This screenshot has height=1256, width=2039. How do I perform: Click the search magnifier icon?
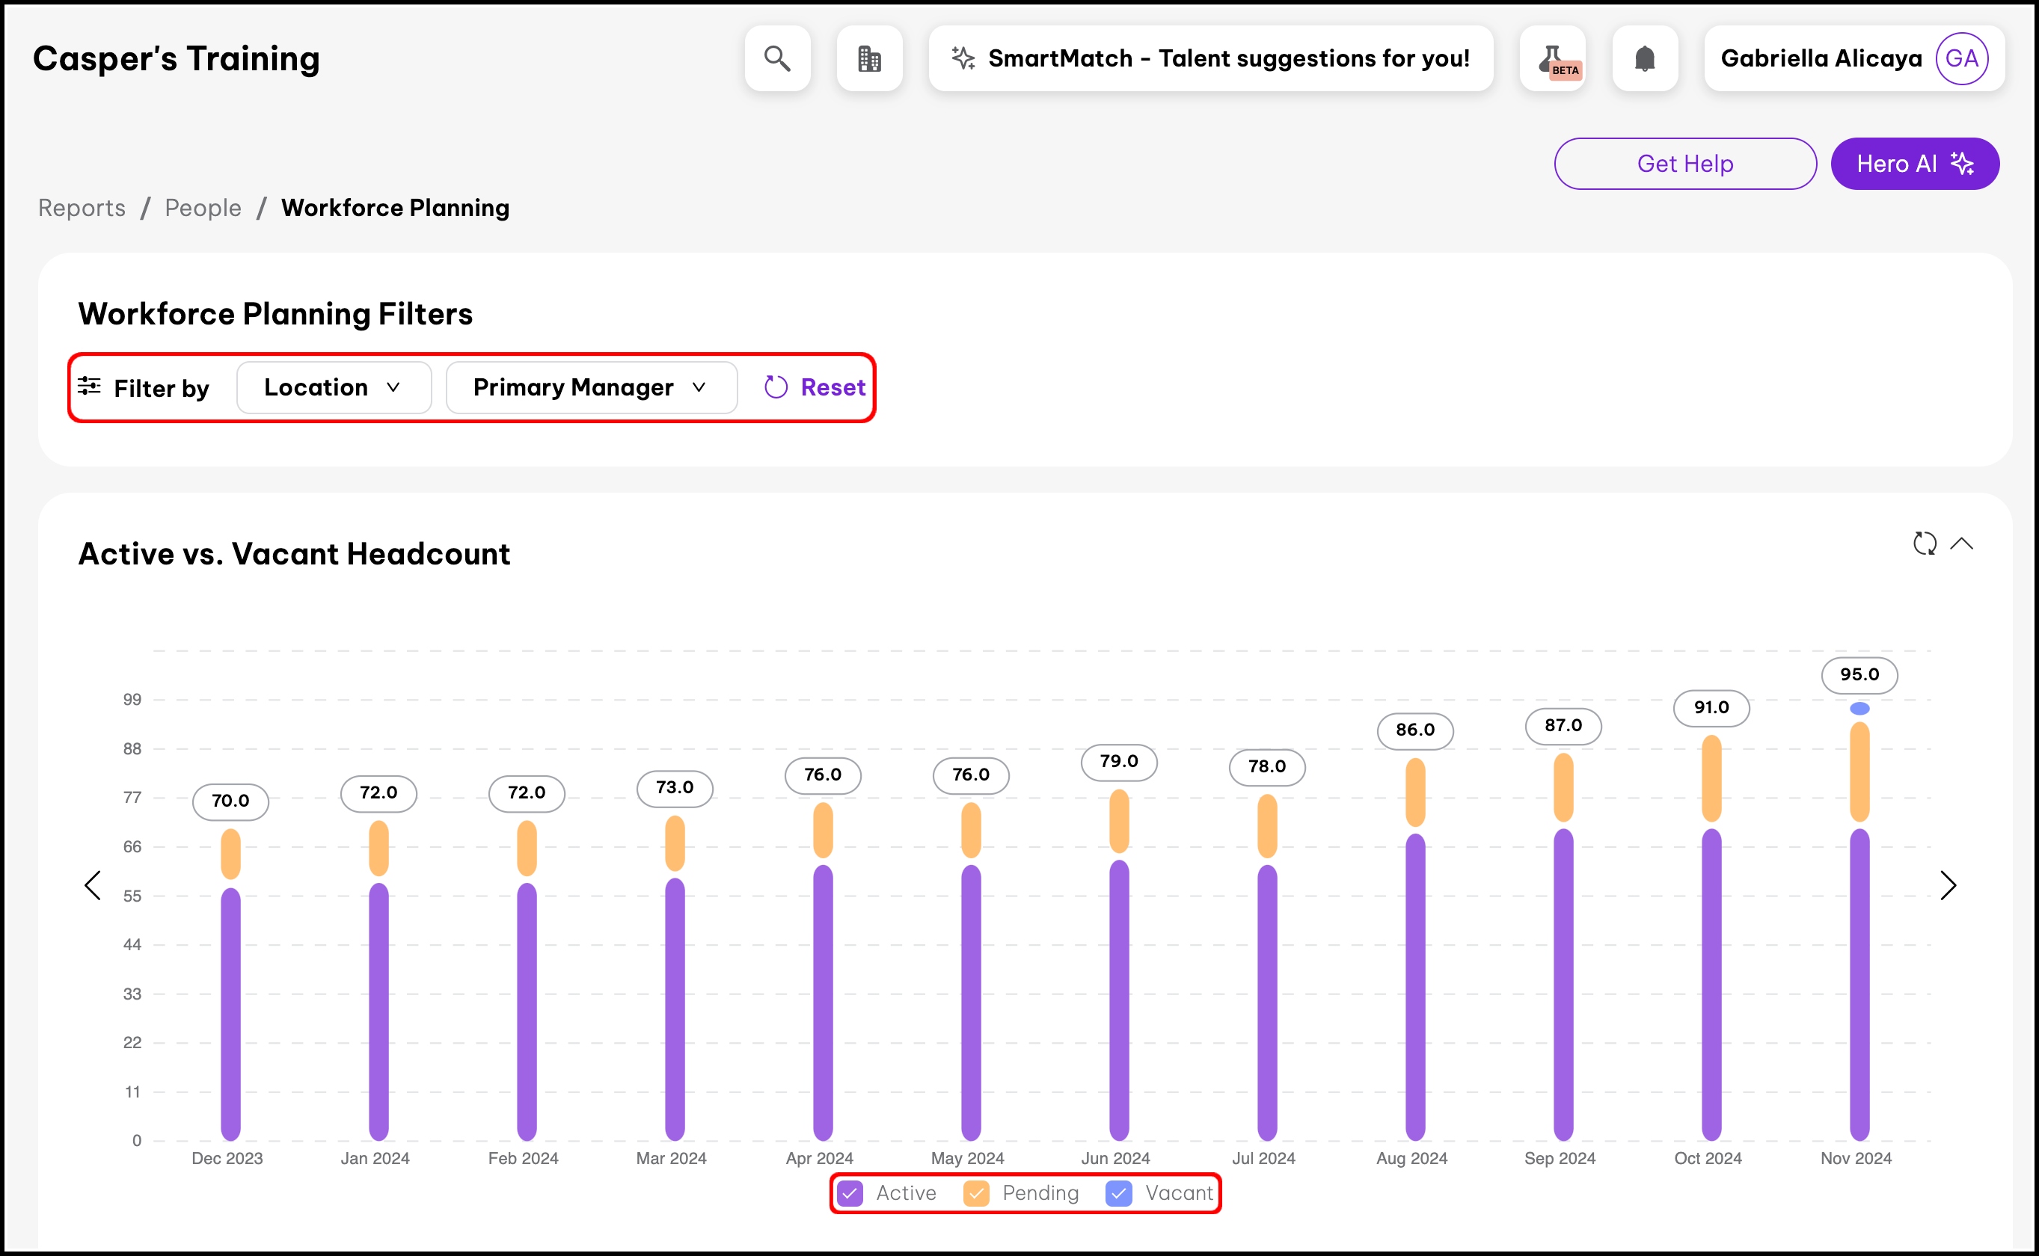777,58
